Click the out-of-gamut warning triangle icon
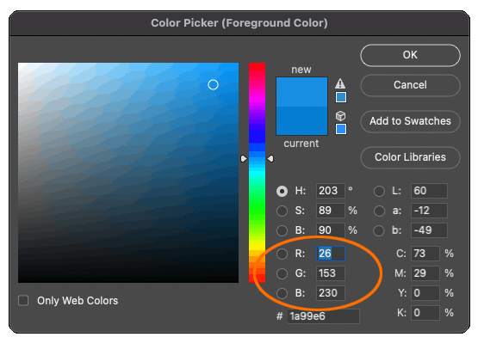Viewport: 478px width, 343px height. pyautogui.click(x=340, y=83)
